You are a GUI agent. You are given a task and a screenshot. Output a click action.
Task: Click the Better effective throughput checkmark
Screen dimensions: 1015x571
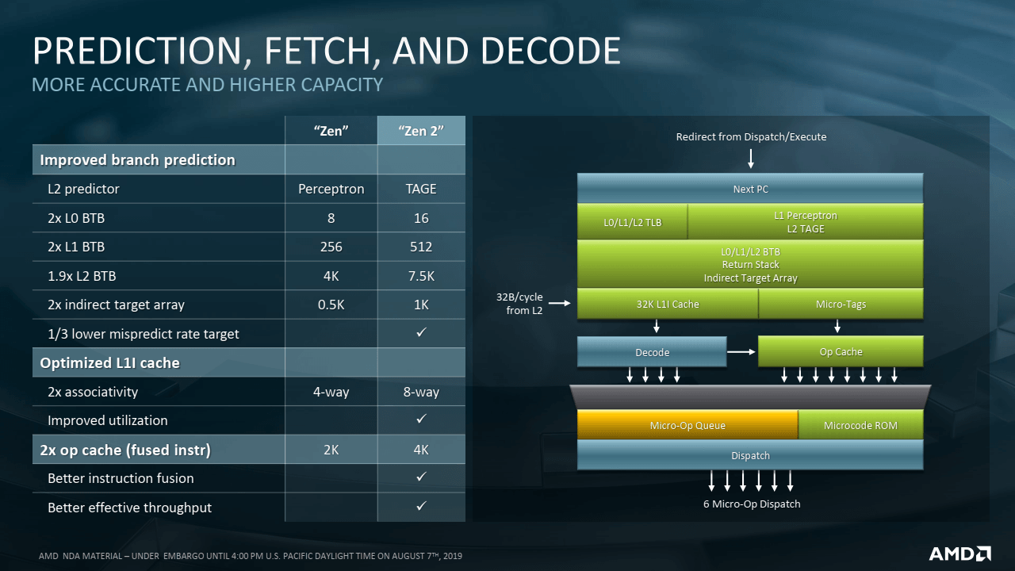pyautogui.click(x=421, y=506)
